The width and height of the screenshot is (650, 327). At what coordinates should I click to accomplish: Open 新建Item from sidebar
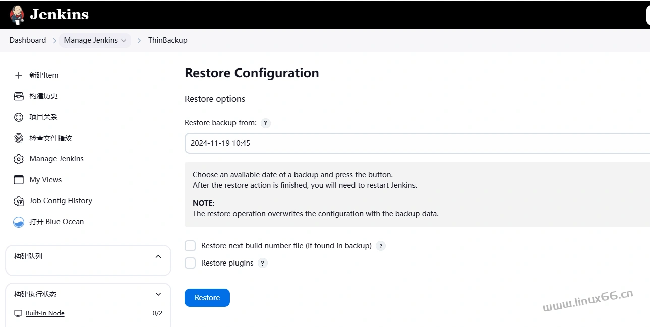[44, 75]
